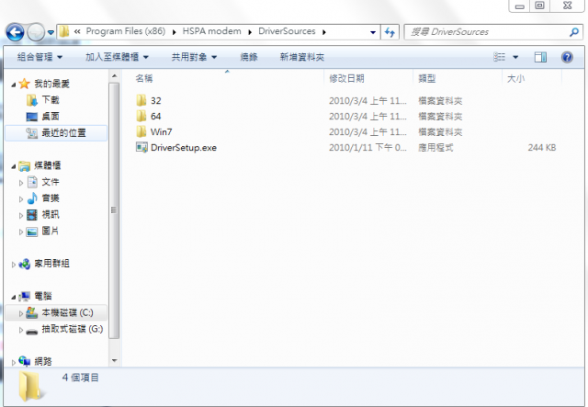Click the navigation pane scrollbar thumb

point(114,210)
